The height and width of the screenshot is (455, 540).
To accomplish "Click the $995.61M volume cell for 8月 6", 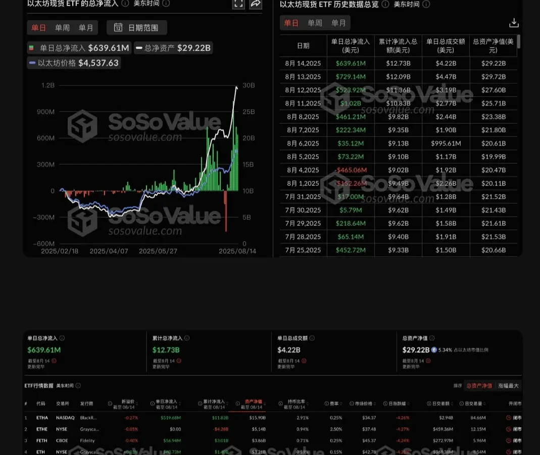I will (446, 143).
